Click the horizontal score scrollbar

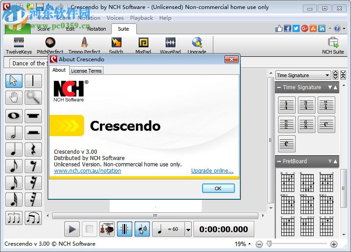click(x=155, y=215)
